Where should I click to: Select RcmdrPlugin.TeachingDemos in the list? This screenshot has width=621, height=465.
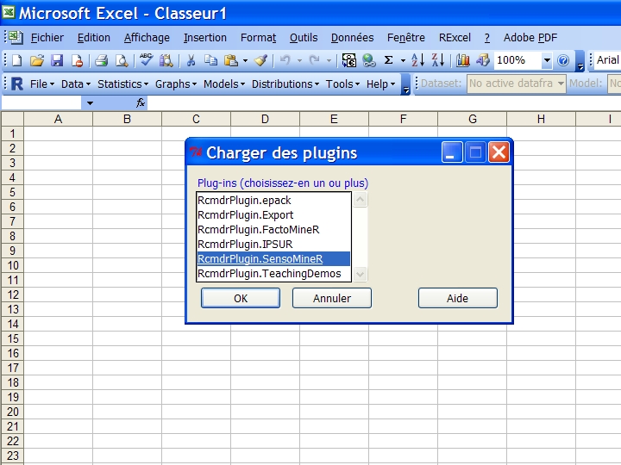273,274
